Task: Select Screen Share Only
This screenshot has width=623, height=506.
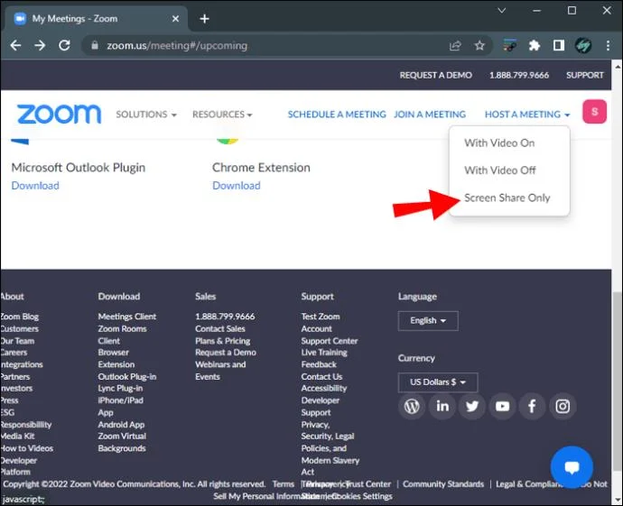Action: point(507,198)
